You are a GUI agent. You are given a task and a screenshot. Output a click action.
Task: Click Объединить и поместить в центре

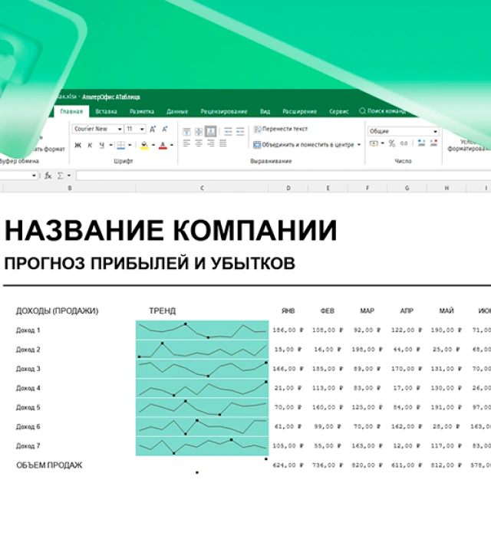click(x=304, y=145)
